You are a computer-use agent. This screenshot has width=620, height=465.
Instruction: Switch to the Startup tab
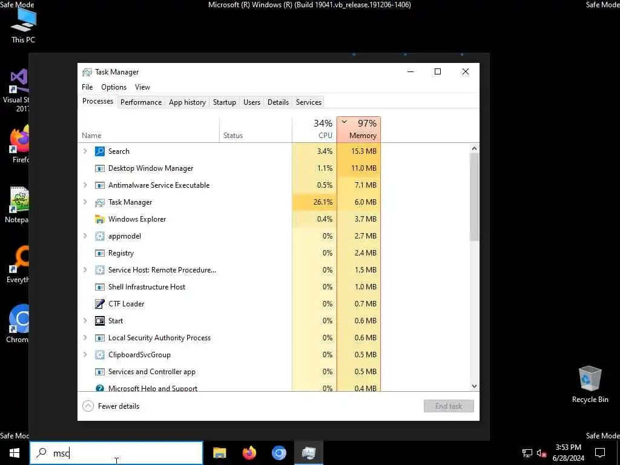(225, 102)
